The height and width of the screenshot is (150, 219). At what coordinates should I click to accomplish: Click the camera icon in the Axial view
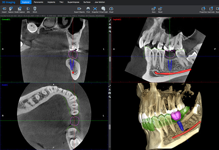[110, 92]
